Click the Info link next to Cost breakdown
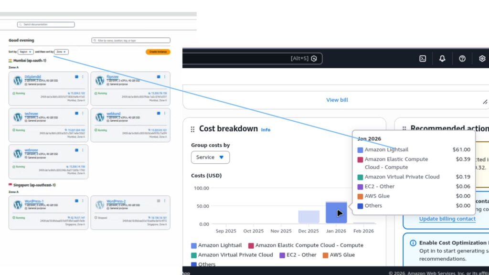Screen dimensions: 489x275 point(266,129)
